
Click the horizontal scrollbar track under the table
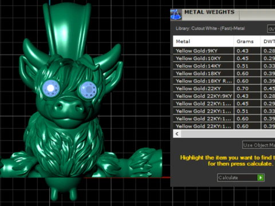coord(228,134)
